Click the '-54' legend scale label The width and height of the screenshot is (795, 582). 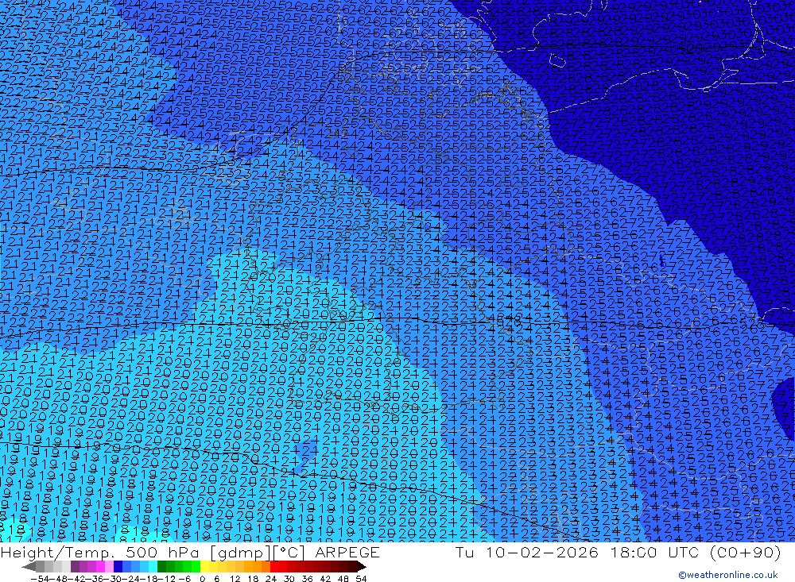point(41,579)
